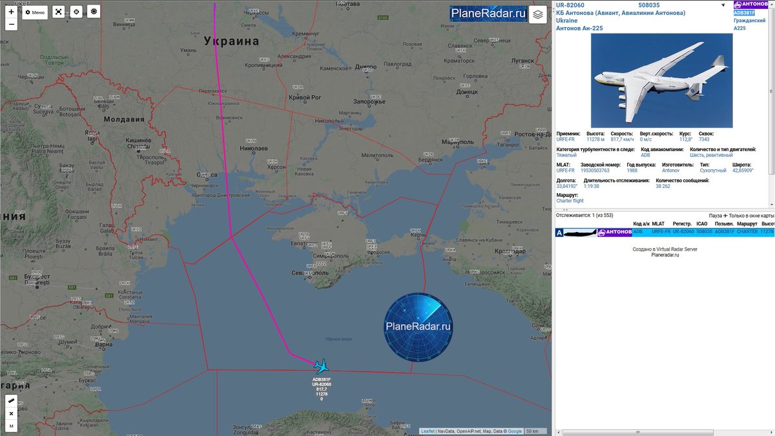Click Charter flight route text
The image size is (775, 436).
(x=570, y=201)
